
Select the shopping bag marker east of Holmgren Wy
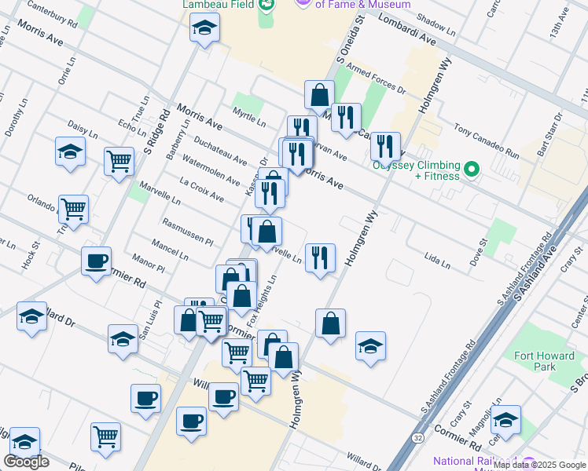coord(330,326)
